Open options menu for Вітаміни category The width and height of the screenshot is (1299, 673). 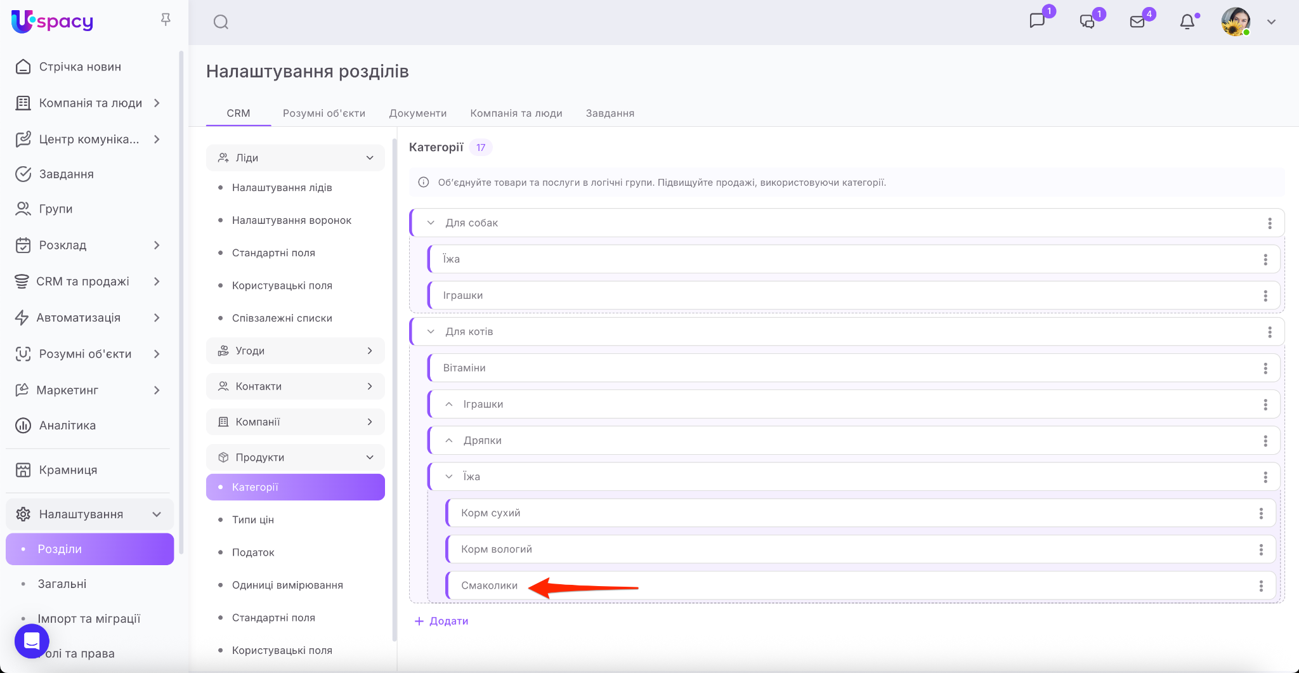pos(1265,369)
